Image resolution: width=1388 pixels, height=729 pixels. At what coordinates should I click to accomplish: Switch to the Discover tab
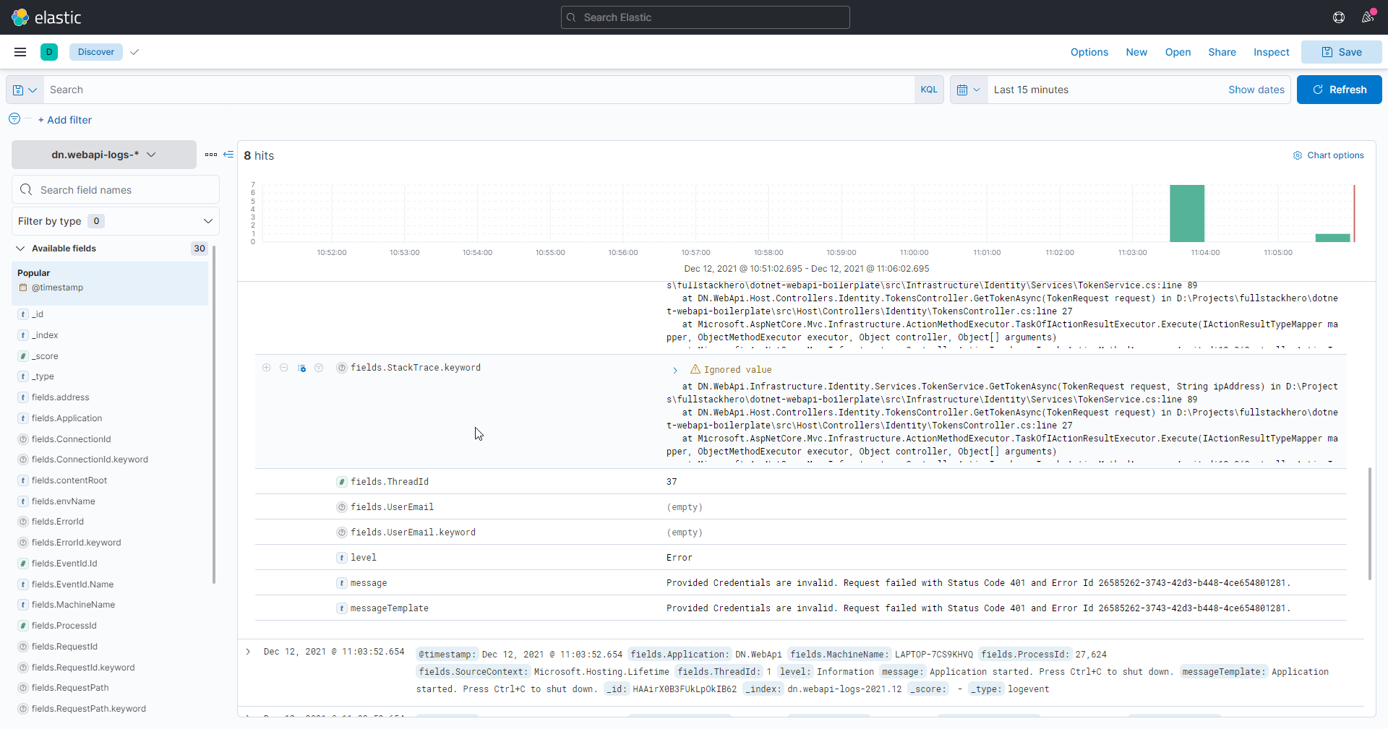coord(96,51)
